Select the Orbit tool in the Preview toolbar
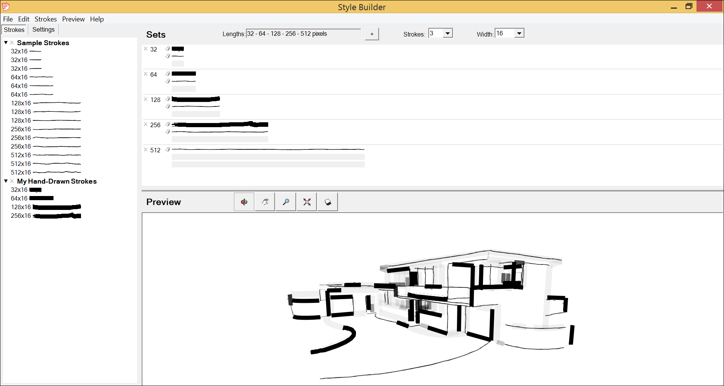Viewport: 724px width, 386px height. [x=244, y=202]
